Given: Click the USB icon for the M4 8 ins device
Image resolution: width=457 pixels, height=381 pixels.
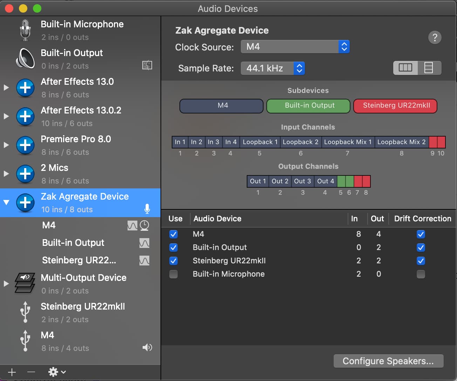Looking at the screenshot, I should (25, 340).
